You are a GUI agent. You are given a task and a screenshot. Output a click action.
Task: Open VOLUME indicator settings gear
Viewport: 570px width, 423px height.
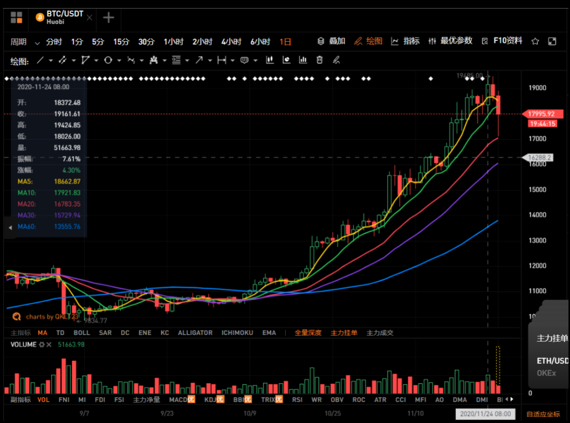point(42,345)
